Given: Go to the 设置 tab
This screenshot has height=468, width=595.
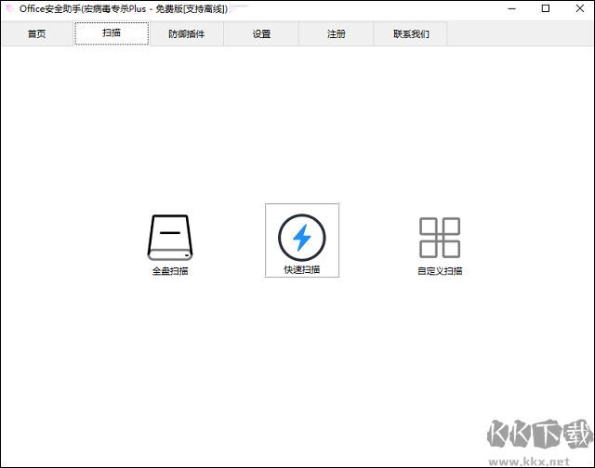Looking at the screenshot, I should [261, 33].
